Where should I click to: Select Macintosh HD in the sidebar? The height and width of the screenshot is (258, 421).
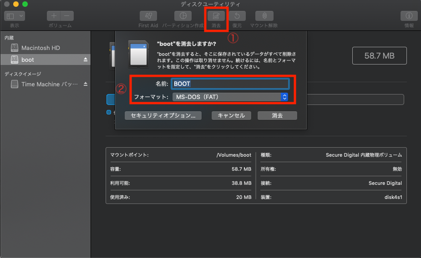click(x=46, y=48)
